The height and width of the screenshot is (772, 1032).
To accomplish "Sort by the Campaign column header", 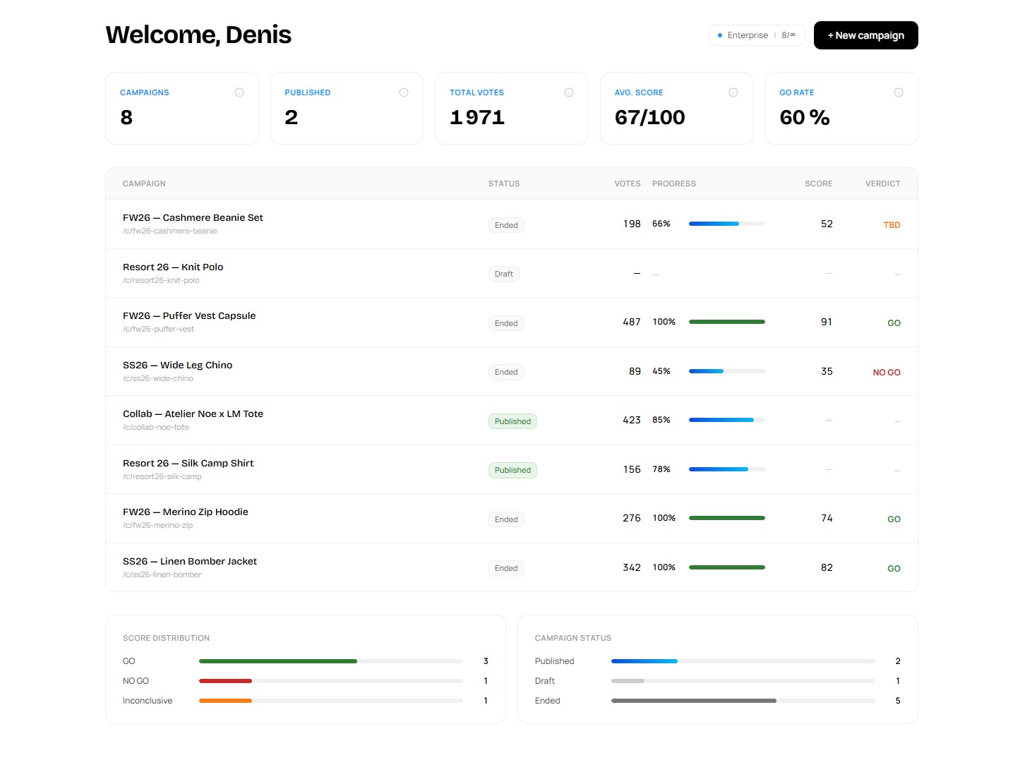I will coord(144,183).
